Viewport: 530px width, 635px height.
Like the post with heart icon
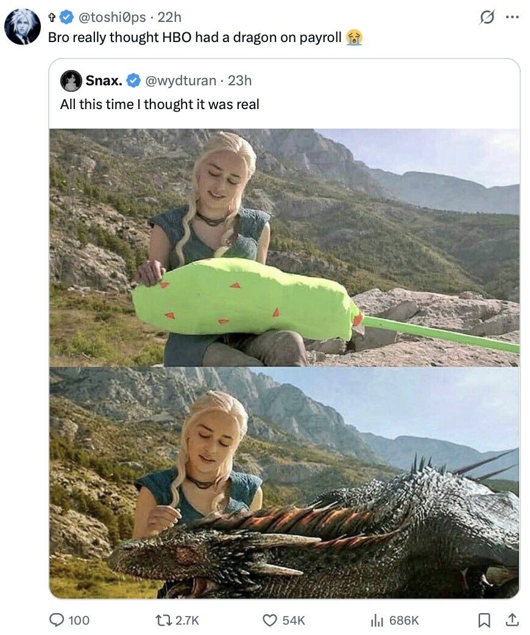[x=270, y=620]
